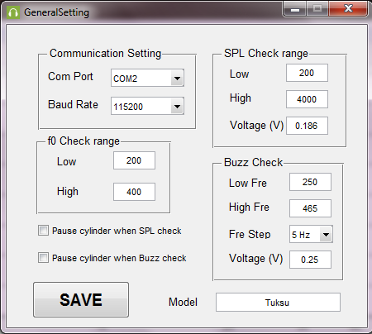Click the Communication Setting group title
The width and height of the screenshot is (372, 334).
(105, 53)
